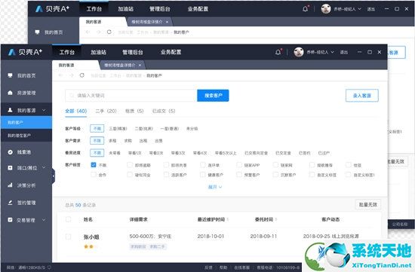The image size is (415, 272).
Task: Select the 已成交 (5) tab
Action: click(x=164, y=111)
